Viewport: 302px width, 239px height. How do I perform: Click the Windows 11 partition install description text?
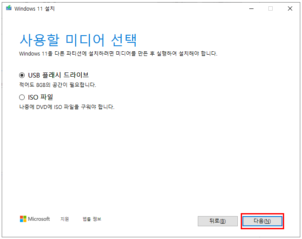pyautogui.click(x=118, y=53)
